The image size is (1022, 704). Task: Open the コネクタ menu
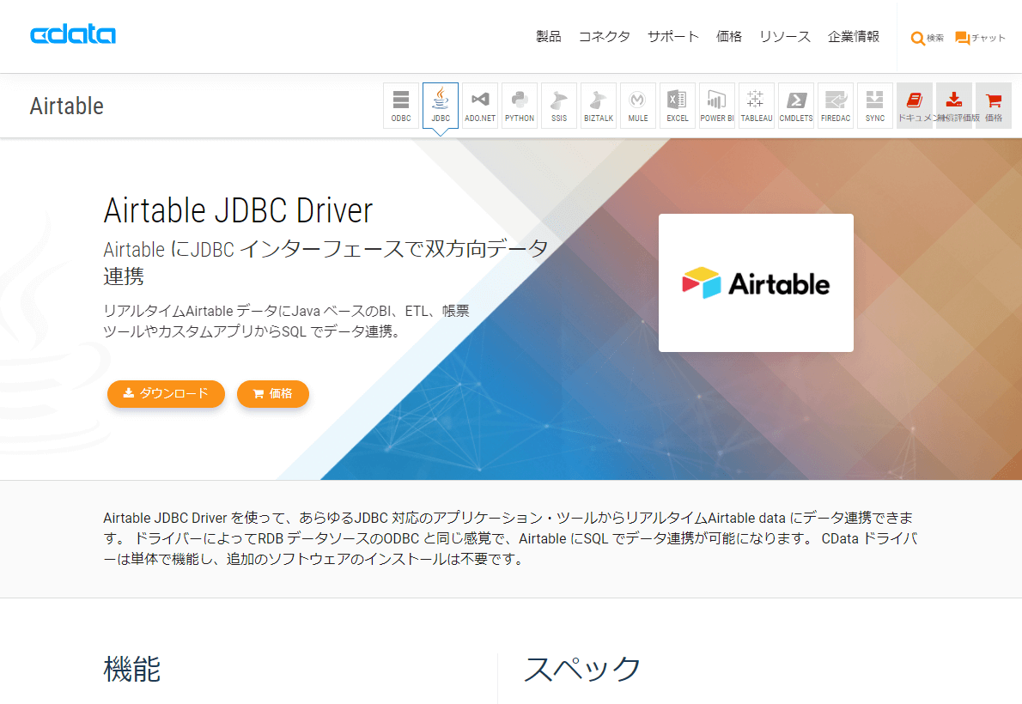(x=605, y=37)
